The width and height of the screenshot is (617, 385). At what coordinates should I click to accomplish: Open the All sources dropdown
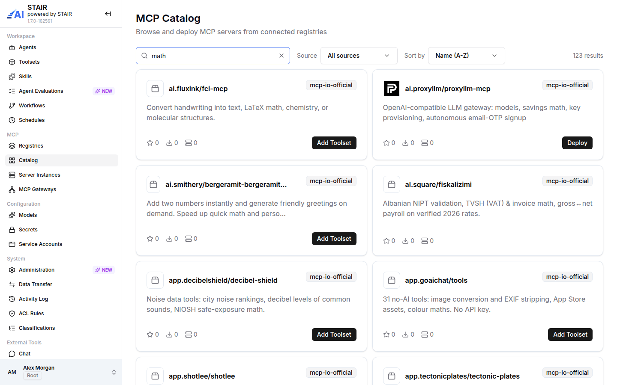coord(359,56)
